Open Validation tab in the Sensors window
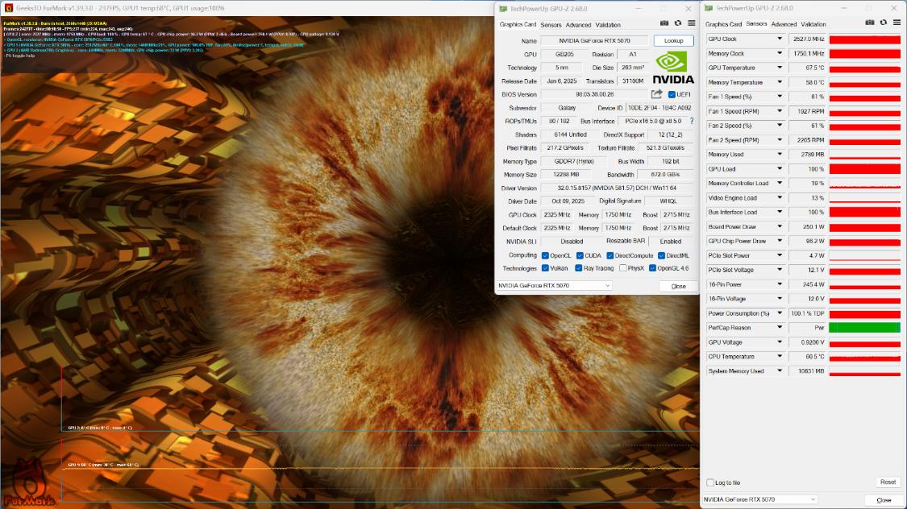The image size is (907, 509). 813,24
